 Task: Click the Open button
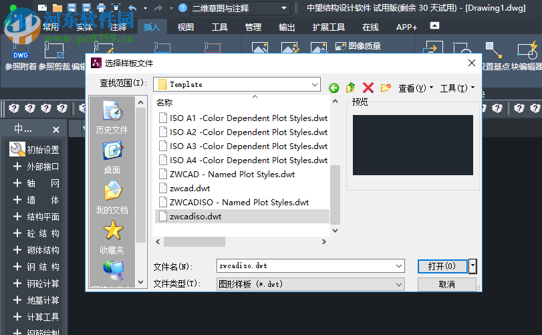pyautogui.click(x=442, y=266)
